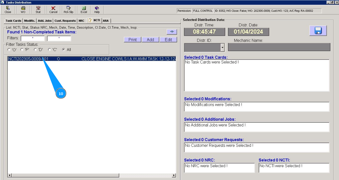Click the blue right-arrow button
Screen dimensions: 339x180
pyautogui.click(x=172, y=31)
